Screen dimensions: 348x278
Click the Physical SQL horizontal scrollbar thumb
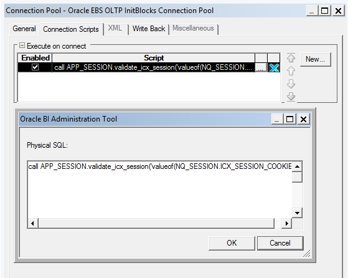point(156,223)
